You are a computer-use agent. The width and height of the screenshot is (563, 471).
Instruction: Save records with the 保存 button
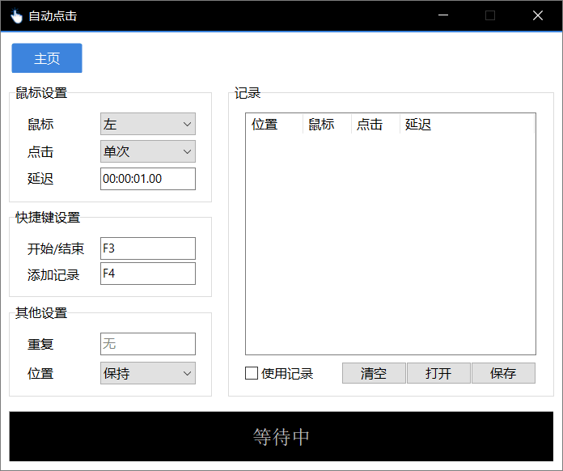pyautogui.click(x=502, y=373)
